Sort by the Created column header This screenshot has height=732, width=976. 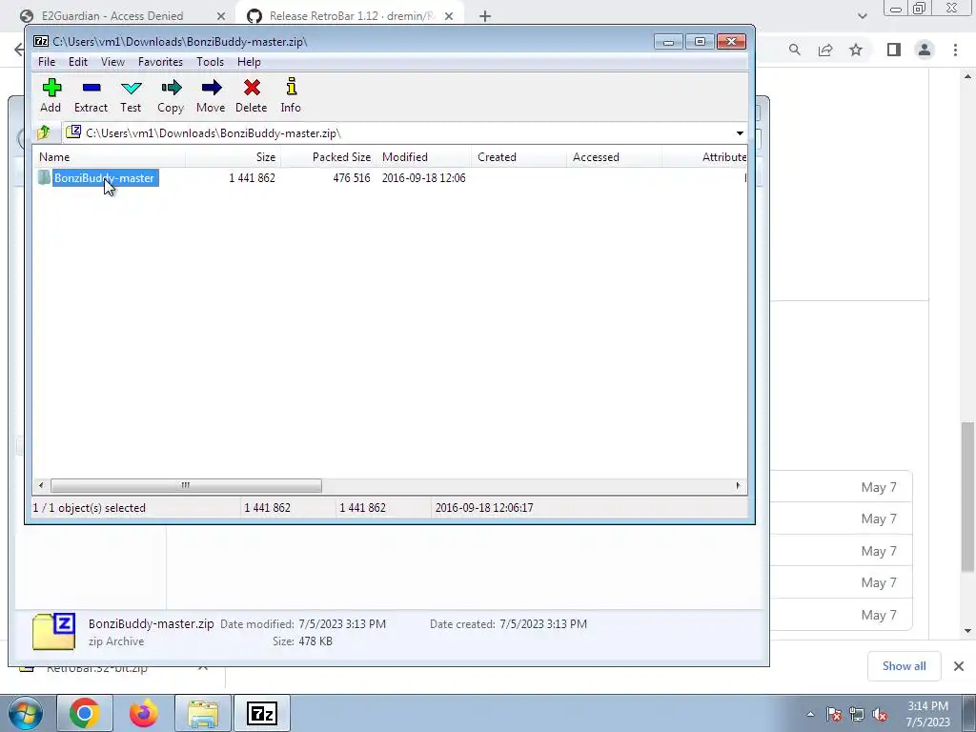[x=519, y=157]
